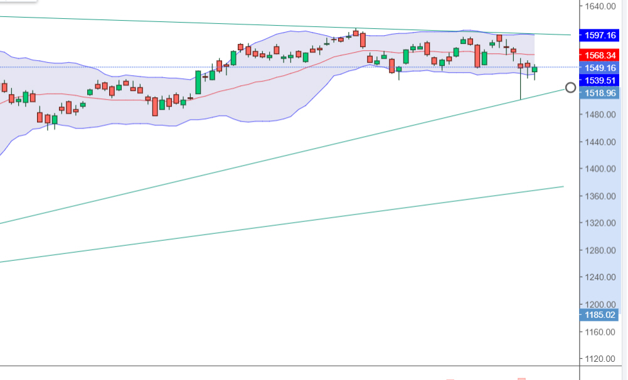The width and height of the screenshot is (628, 380).
Task: Click the 1480.00 price axis tick
Action: coord(600,115)
